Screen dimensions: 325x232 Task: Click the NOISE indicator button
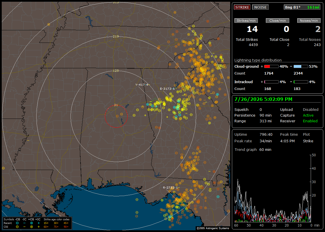pyautogui.click(x=260, y=7)
